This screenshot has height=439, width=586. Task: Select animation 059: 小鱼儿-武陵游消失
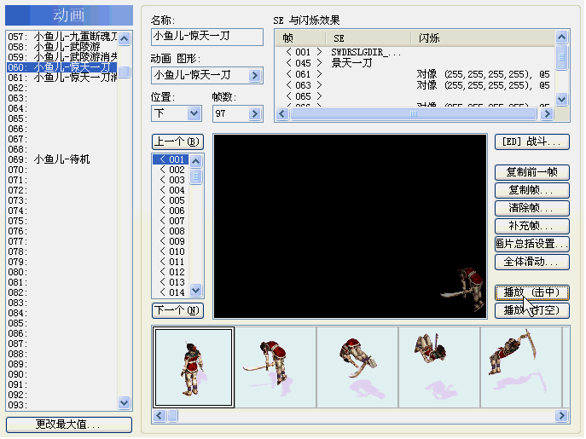[x=62, y=57]
